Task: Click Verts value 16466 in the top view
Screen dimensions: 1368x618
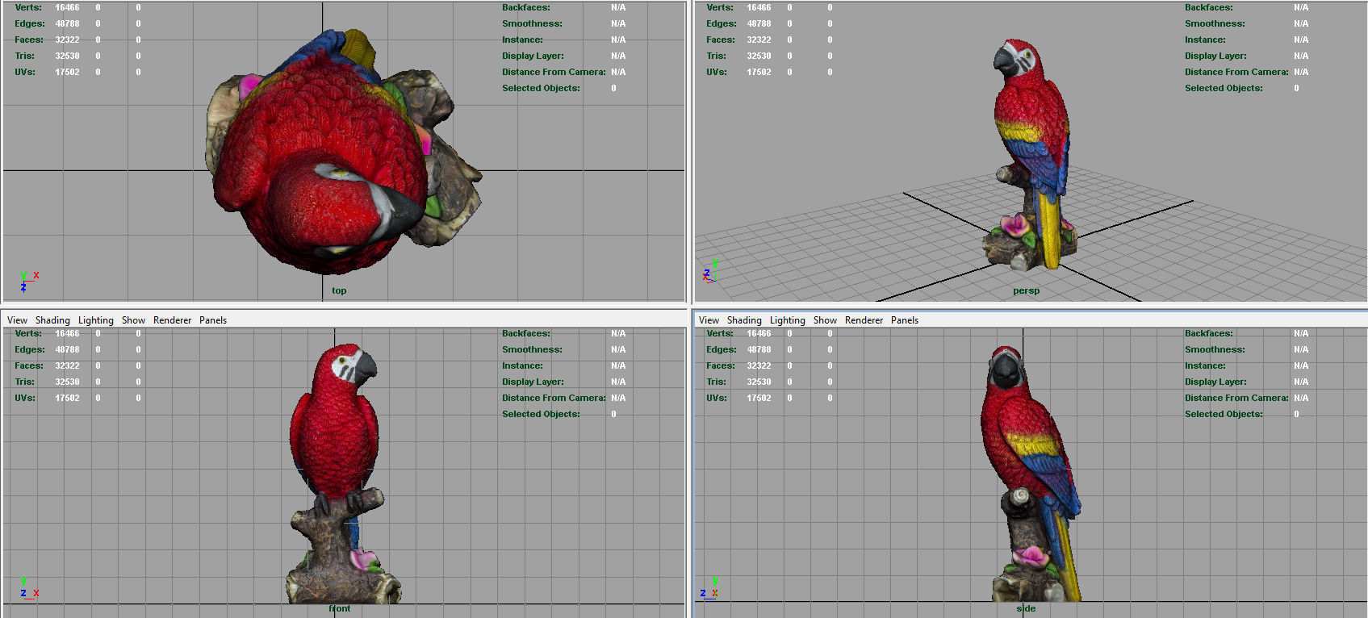Action: (x=67, y=7)
